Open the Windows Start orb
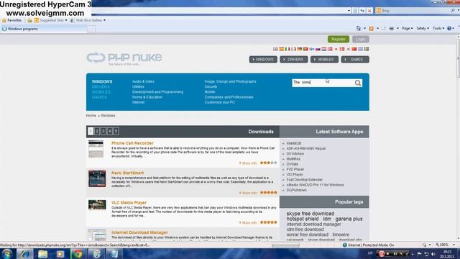The height and width of the screenshot is (259, 460). click(6, 254)
